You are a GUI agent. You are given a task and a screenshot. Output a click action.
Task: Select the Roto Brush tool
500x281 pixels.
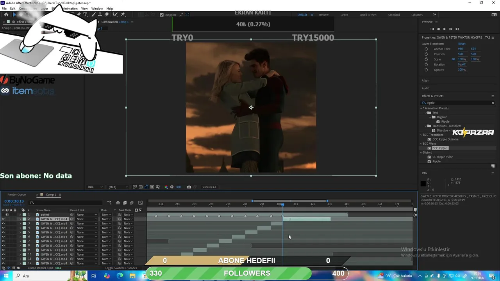click(115, 14)
